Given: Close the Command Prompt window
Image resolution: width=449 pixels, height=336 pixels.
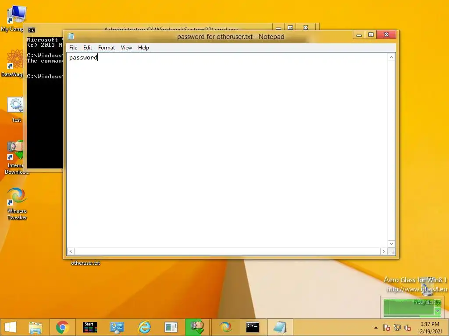Looking at the screenshot, I should [x=306, y=28].
